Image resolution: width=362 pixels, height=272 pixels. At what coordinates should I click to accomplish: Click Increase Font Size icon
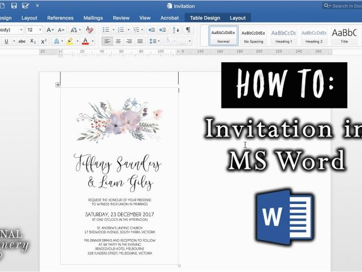(x=50, y=29)
